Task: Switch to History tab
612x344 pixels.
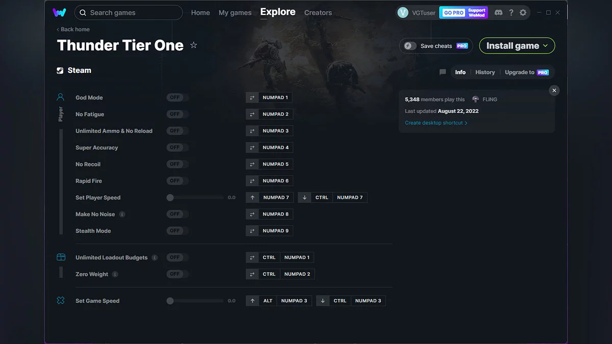Action: point(485,72)
